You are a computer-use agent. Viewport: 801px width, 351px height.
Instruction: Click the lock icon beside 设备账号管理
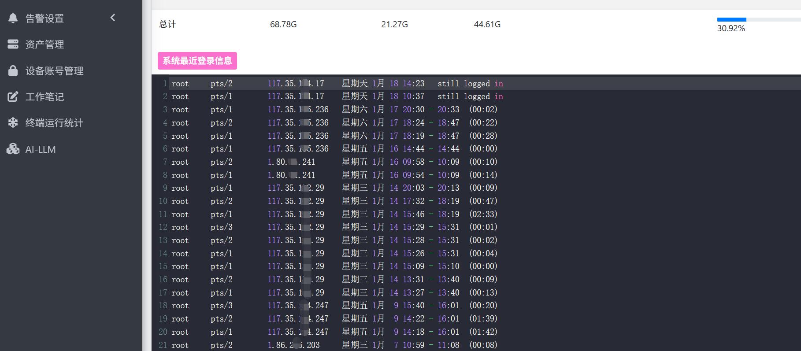pos(13,70)
